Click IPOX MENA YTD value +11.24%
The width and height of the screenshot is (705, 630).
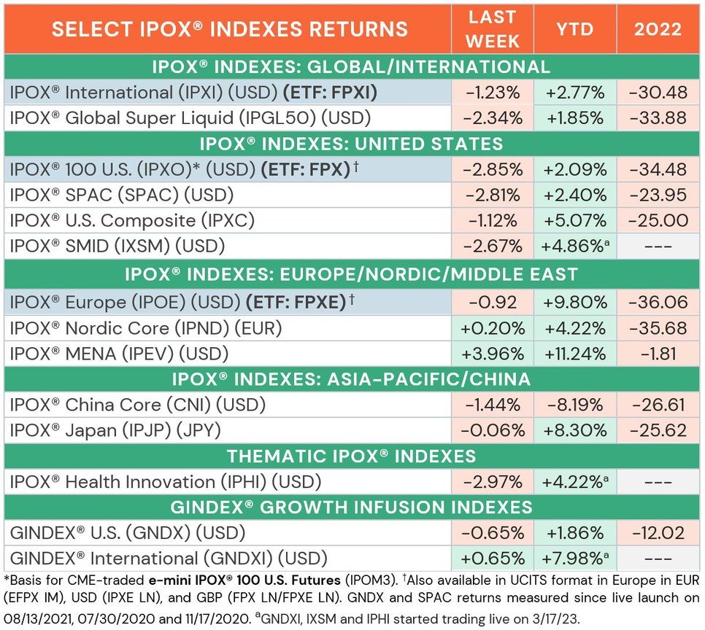(574, 354)
